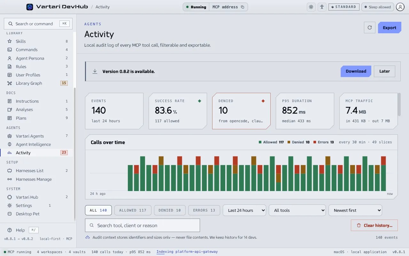Open the All tools filter dropdown

(x=297, y=210)
